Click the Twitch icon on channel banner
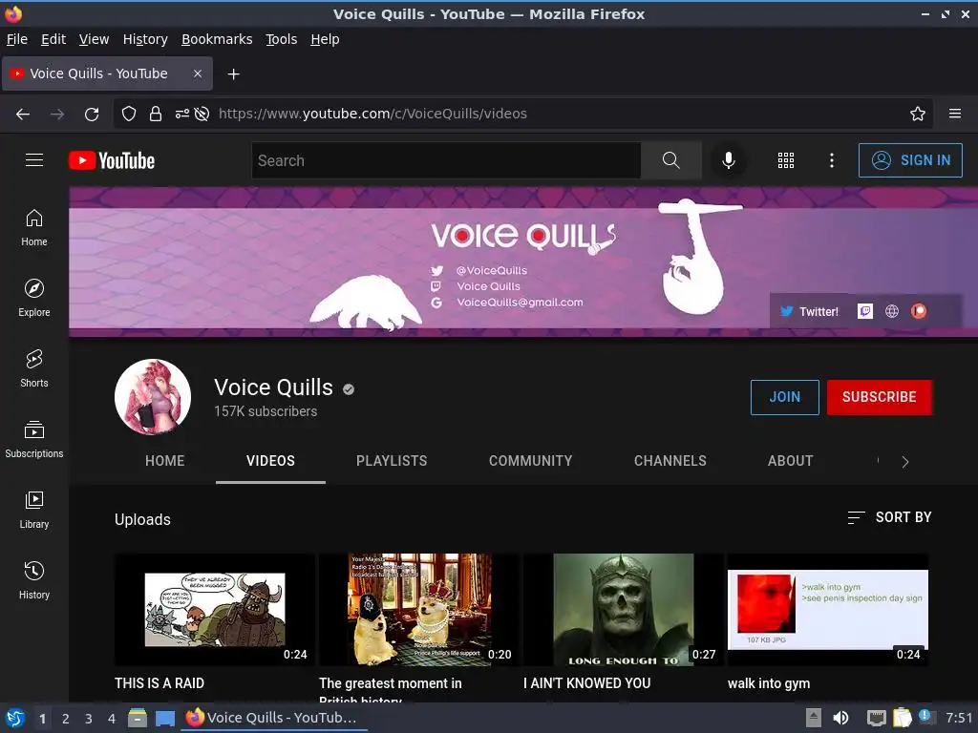The height and width of the screenshot is (733, 978). click(865, 311)
